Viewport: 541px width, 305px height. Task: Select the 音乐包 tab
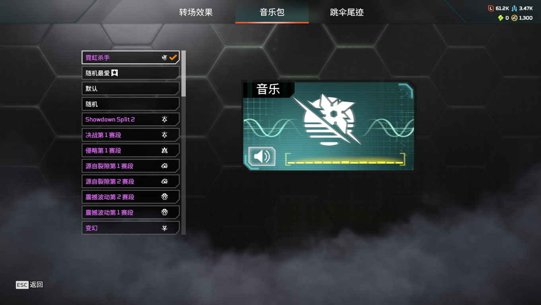(x=272, y=12)
